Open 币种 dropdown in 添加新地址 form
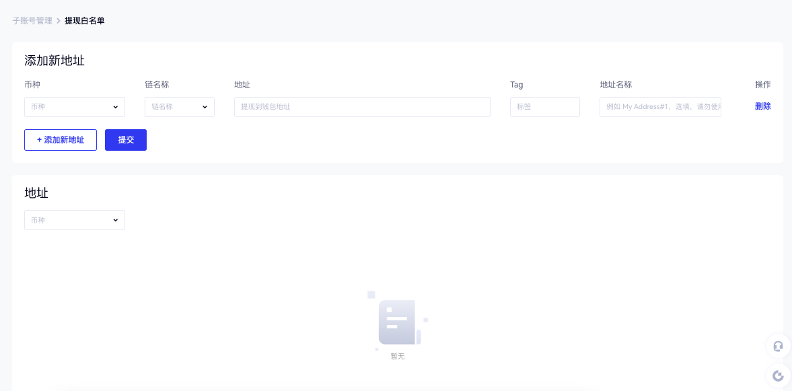The height and width of the screenshot is (391, 792). [74, 107]
